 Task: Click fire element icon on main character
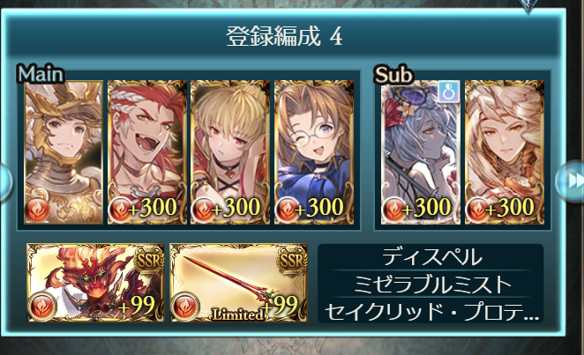[37, 210]
